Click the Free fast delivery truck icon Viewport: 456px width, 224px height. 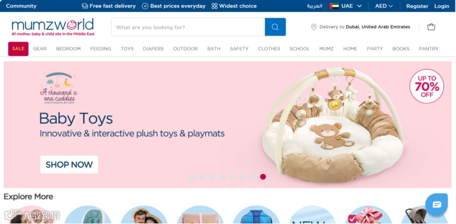coord(85,6)
